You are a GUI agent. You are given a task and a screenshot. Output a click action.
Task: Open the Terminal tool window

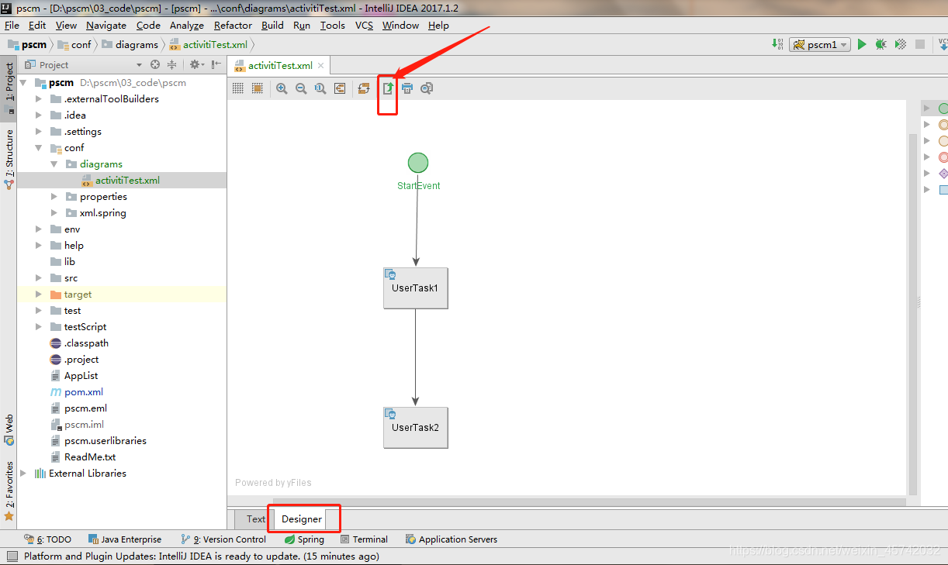(x=363, y=539)
